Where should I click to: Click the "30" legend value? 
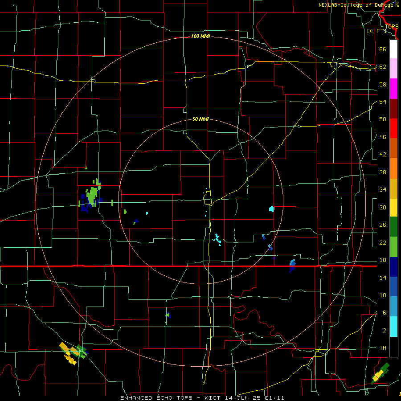[x=383, y=207]
